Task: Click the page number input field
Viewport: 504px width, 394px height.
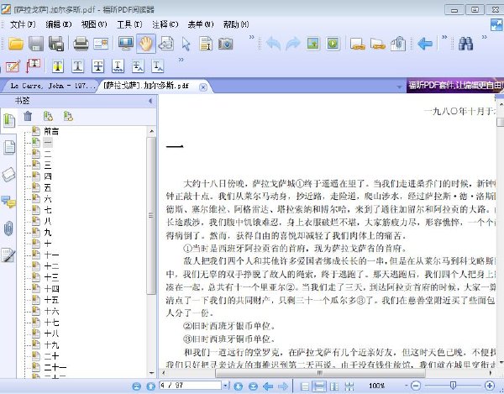Action: [191, 386]
